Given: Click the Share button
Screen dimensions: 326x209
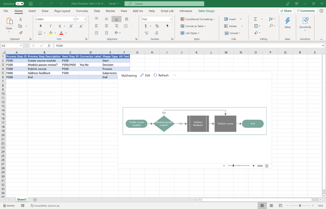Looking at the screenshot, I should click(286, 11).
